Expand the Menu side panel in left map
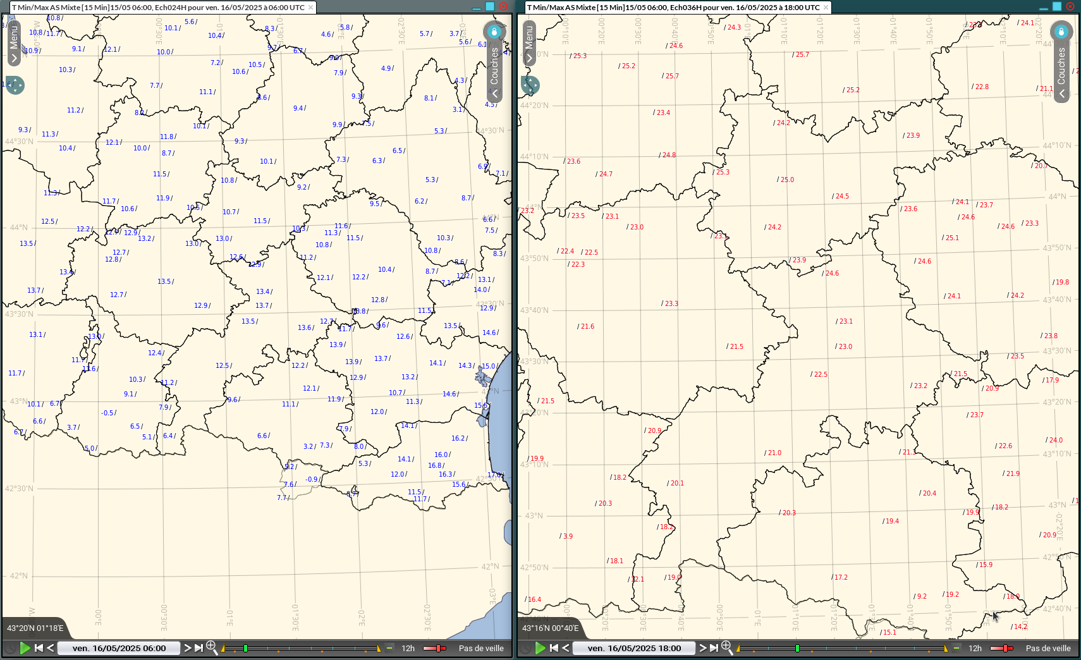This screenshot has height=660, width=1081. pyautogui.click(x=14, y=43)
